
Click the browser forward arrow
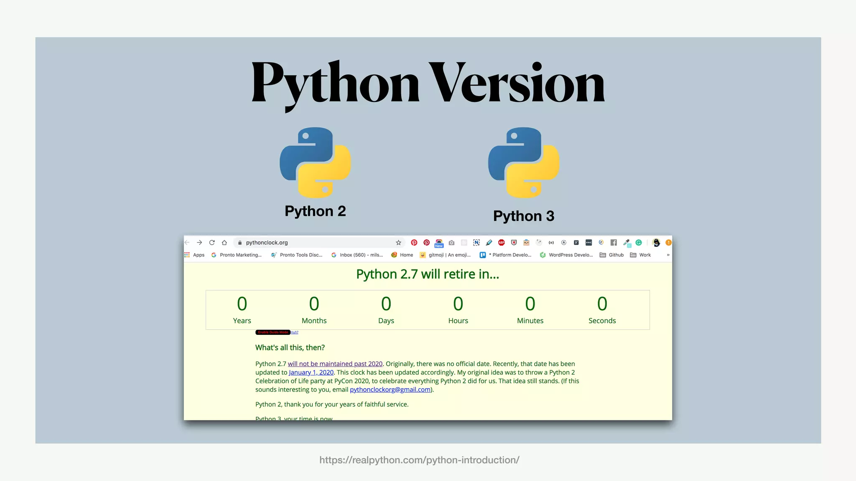click(x=199, y=243)
